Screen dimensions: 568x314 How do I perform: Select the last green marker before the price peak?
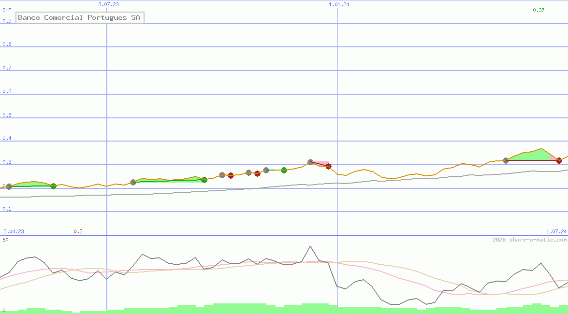(x=284, y=170)
